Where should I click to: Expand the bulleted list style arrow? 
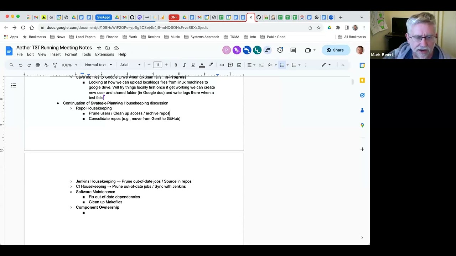(287, 65)
